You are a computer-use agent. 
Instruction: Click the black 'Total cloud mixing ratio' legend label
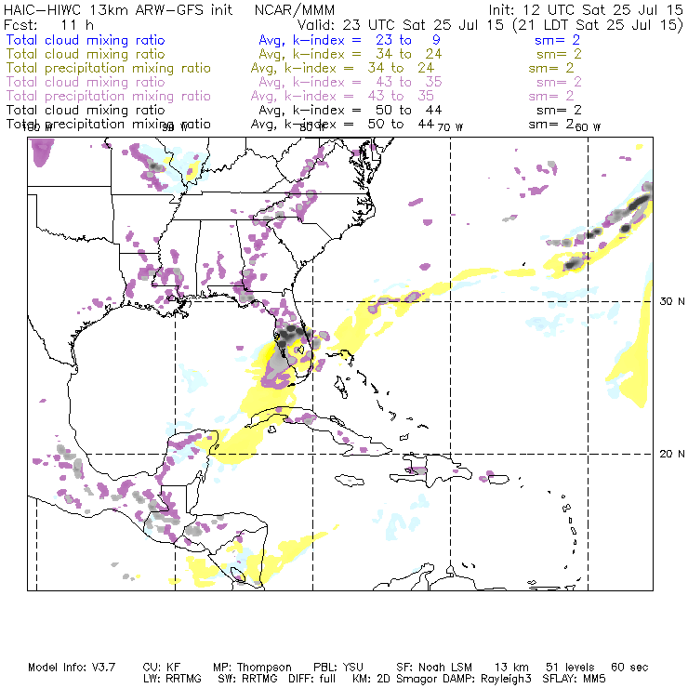pos(86,110)
